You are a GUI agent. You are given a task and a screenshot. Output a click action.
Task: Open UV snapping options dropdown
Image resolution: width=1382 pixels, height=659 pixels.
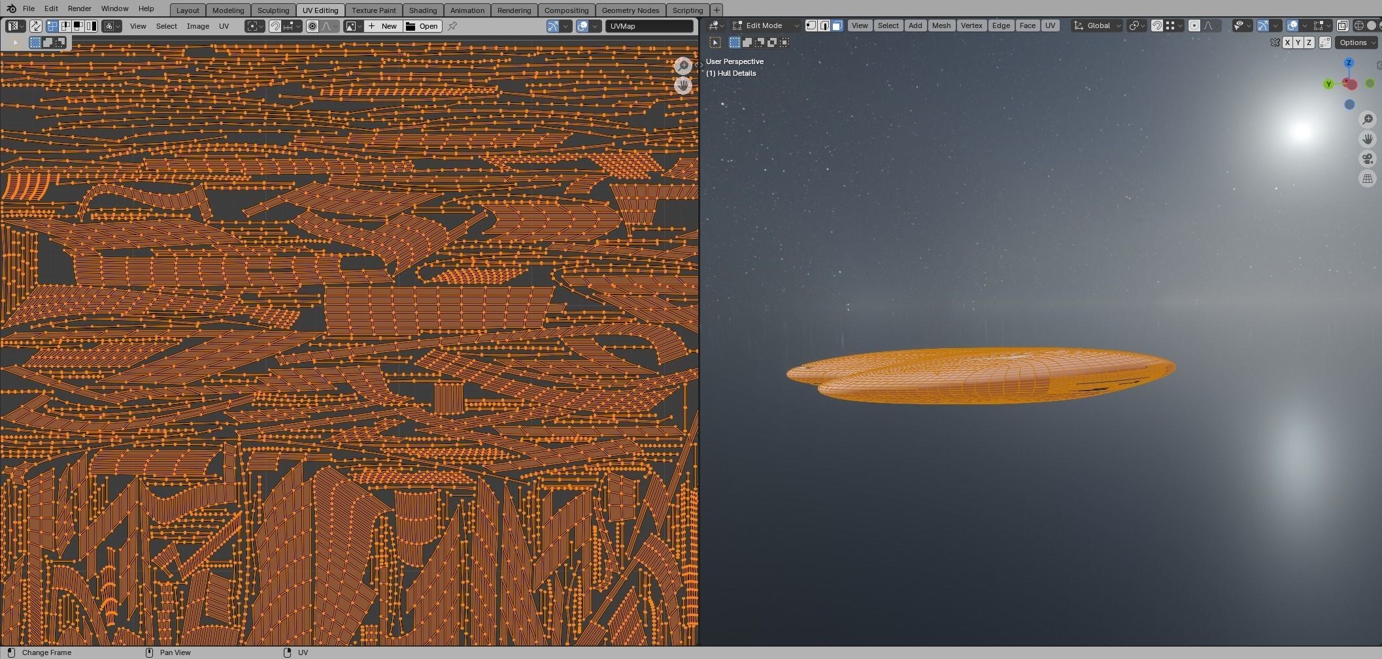(292, 26)
